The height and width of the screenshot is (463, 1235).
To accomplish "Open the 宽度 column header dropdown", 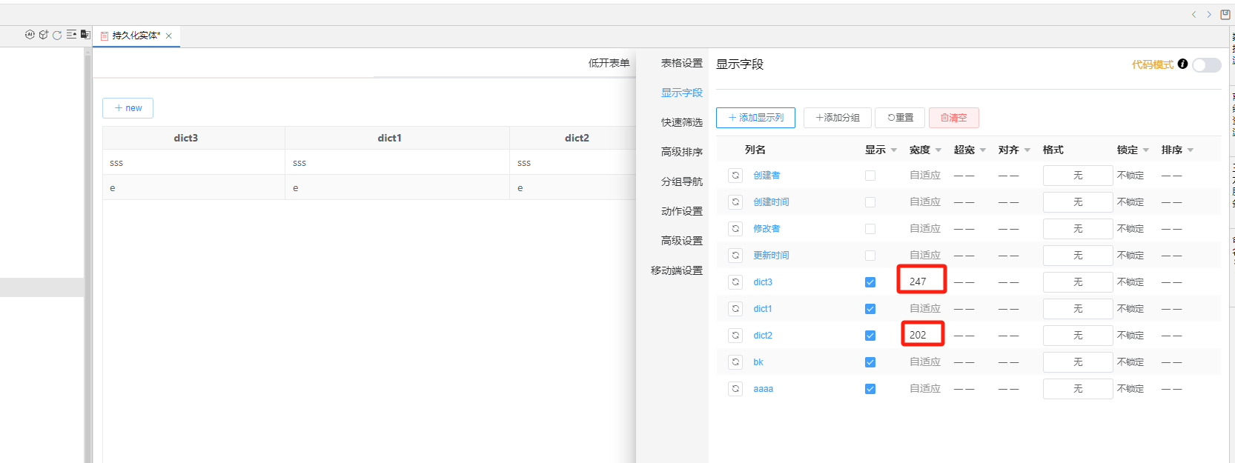I will 938,150.
